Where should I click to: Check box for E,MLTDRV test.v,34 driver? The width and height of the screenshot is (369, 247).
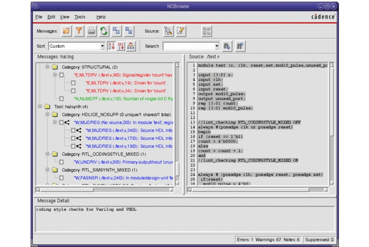(73, 91)
